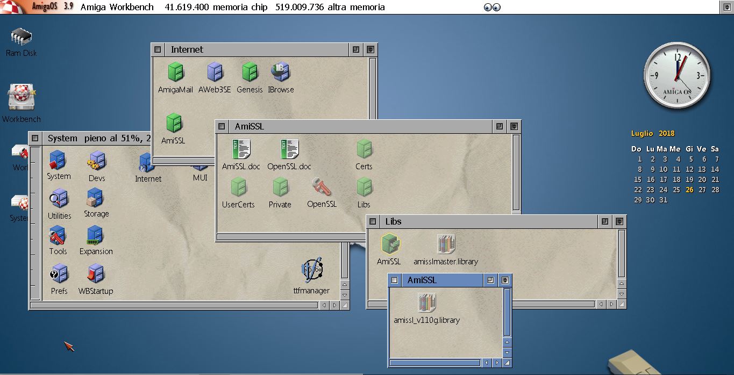Image resolution: width=734 pixels, height=375 pixels.
Task: Open the AmiSSL.doc text file
Action: [x=241, y=149]
